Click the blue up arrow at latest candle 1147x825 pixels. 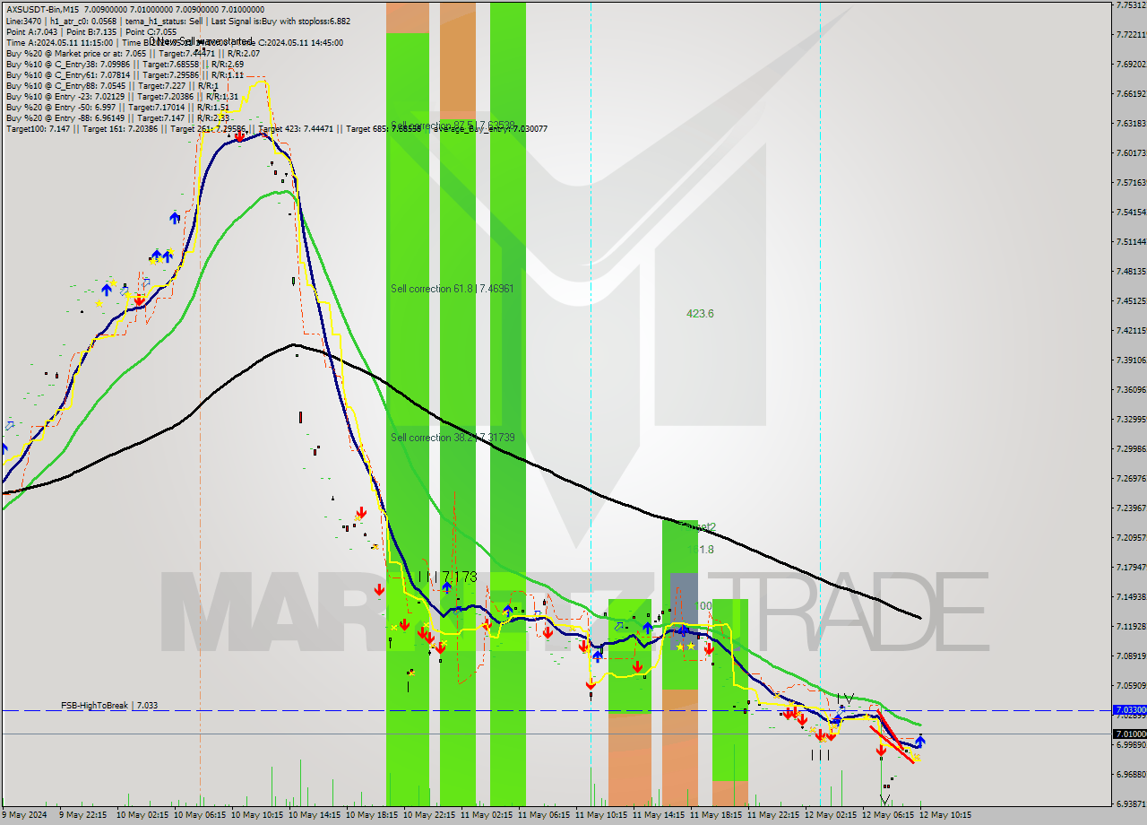click(x=919, y=741)
